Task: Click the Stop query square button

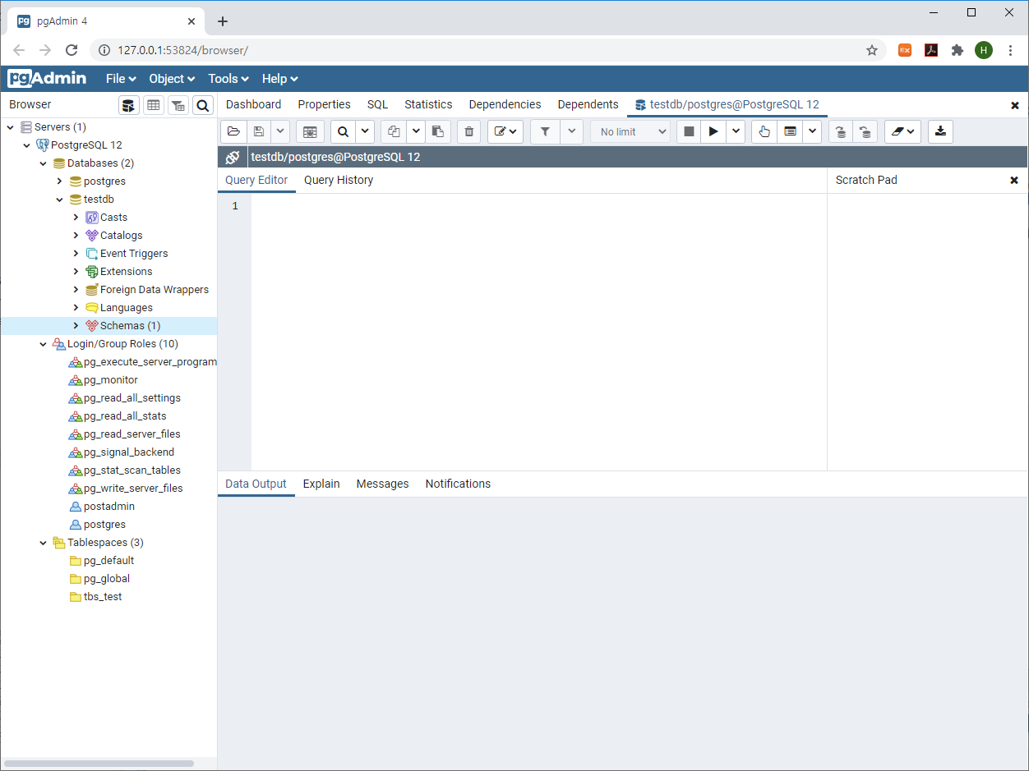Action: (x=689, y=131)
